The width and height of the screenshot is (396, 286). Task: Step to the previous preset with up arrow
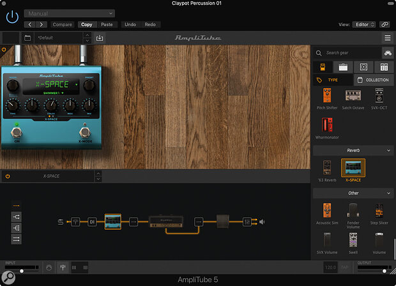point(87,35)
